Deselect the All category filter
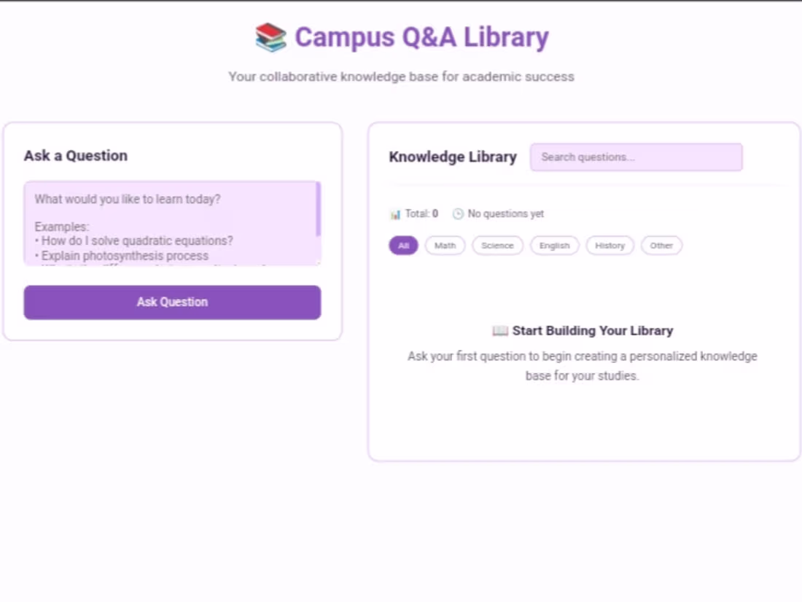802x602 pixels. 403,246
